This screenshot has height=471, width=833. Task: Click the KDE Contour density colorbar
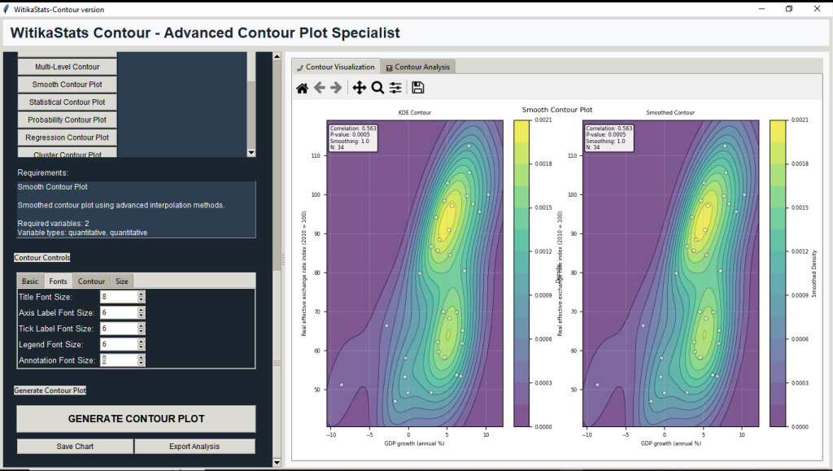521,273
